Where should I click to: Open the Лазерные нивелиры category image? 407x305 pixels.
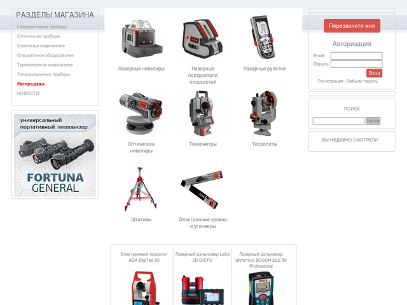click(x=141, y=38)
